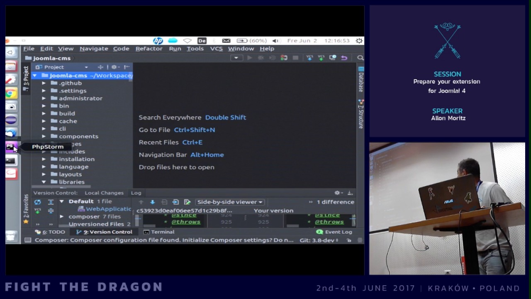Click the down arrow next difference icon
Image resolution: width=531 pixels, height=299 pixels.
pos(152,202)
